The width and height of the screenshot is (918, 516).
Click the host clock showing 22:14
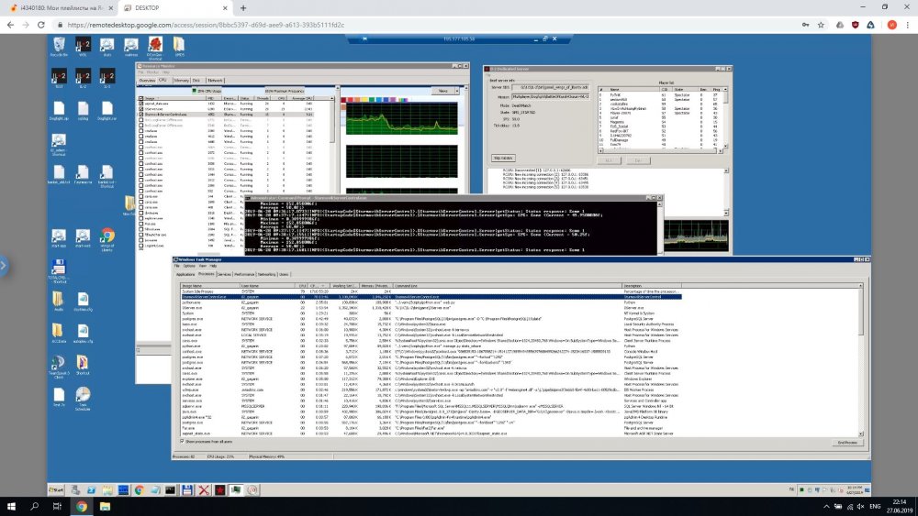[x=900, y=506]
